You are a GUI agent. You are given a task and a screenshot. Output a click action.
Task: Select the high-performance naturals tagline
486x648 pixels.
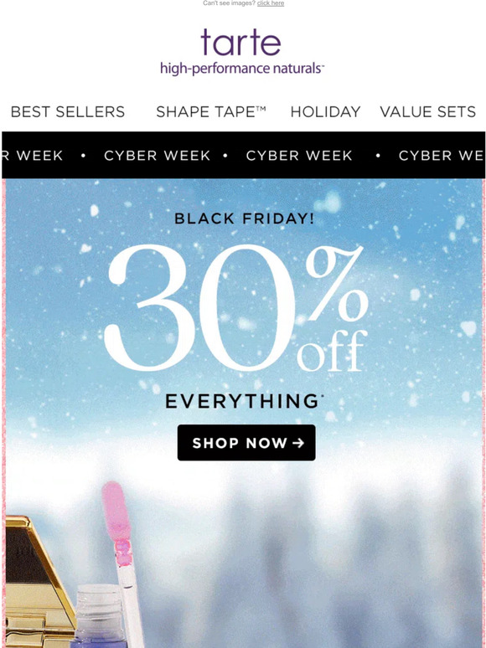click(x=242, y=68)
